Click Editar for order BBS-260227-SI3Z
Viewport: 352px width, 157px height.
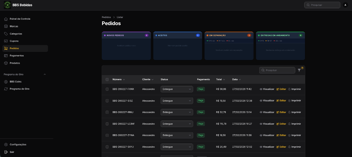pos(281,101)
